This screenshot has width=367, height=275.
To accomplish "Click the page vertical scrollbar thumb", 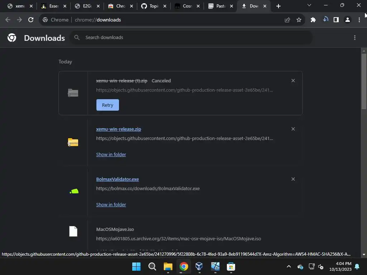I will (x=364, y=81).
